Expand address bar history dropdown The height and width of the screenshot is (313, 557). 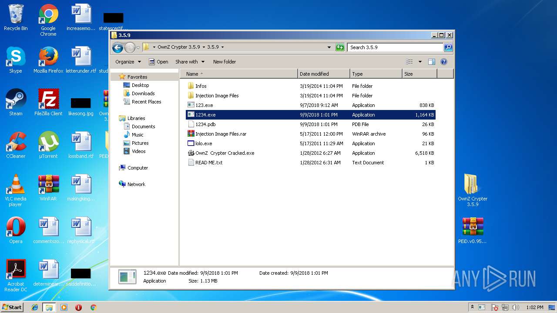coord(329,47)
